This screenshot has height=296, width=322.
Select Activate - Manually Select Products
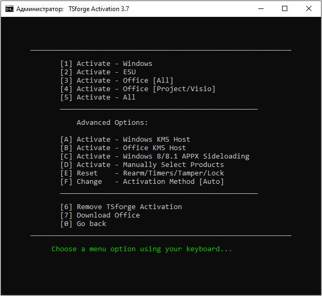(x=142, y=165)
